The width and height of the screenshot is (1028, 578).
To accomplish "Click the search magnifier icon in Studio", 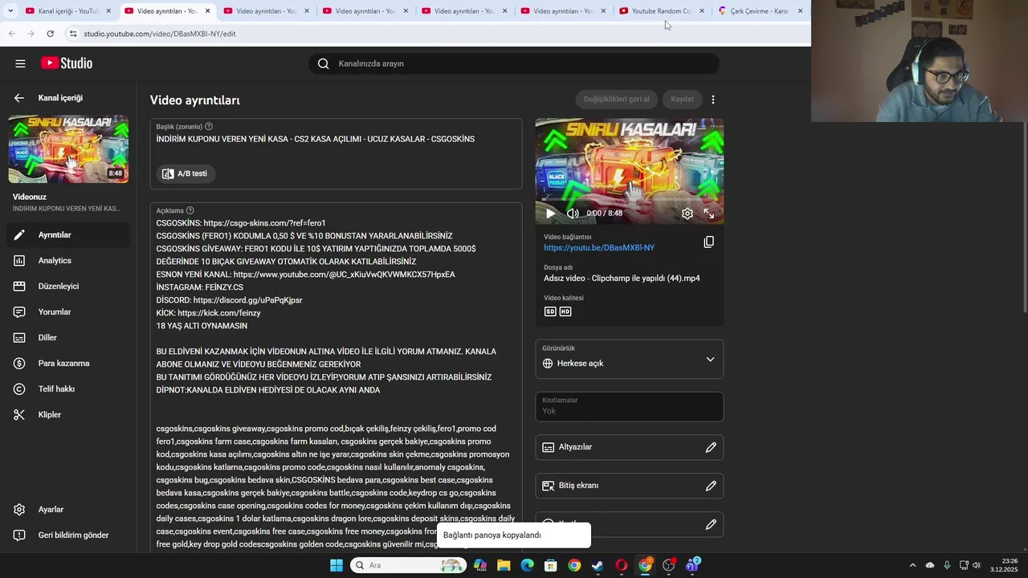I will point(324,63).
